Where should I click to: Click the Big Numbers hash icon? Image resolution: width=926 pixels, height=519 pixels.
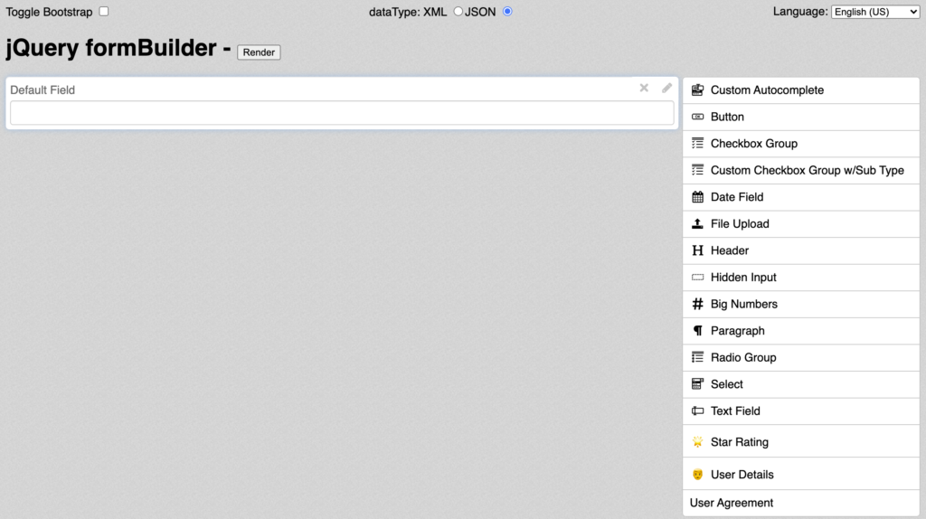[697, 304]
